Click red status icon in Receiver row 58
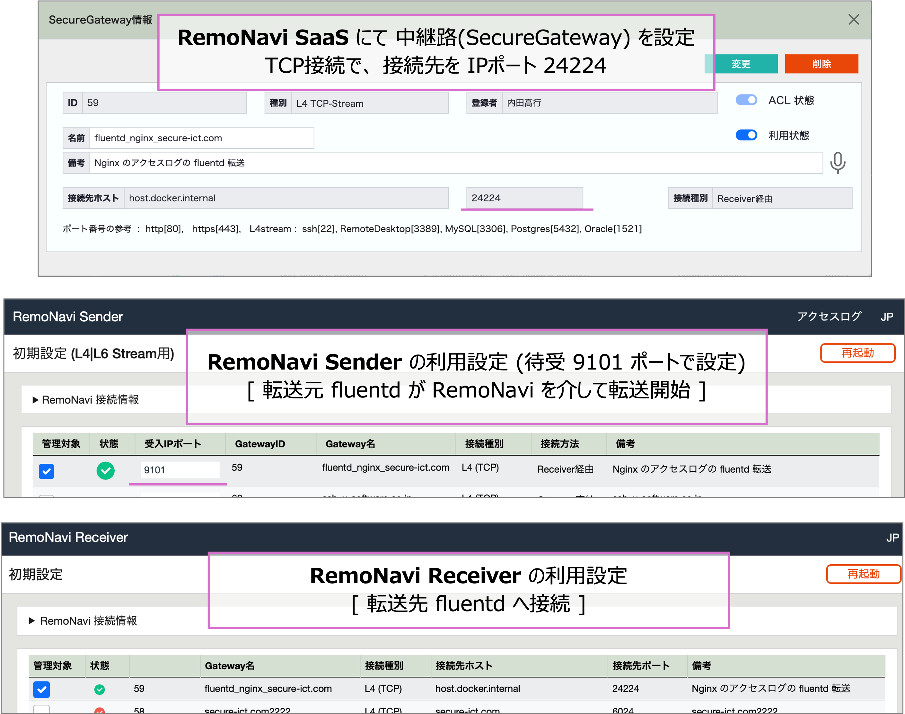This screenshot has height=714, width=905. click(x=100, y=711)
